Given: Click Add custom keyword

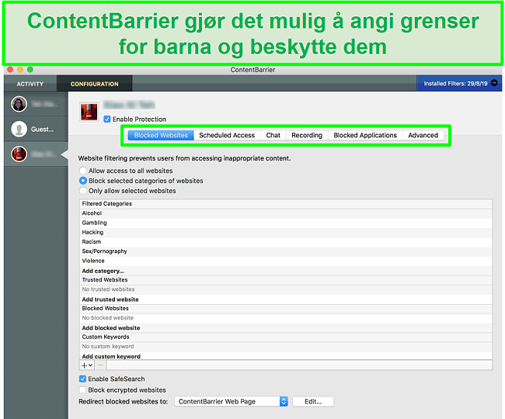Looking at the screenshot, I should point(111,356).
